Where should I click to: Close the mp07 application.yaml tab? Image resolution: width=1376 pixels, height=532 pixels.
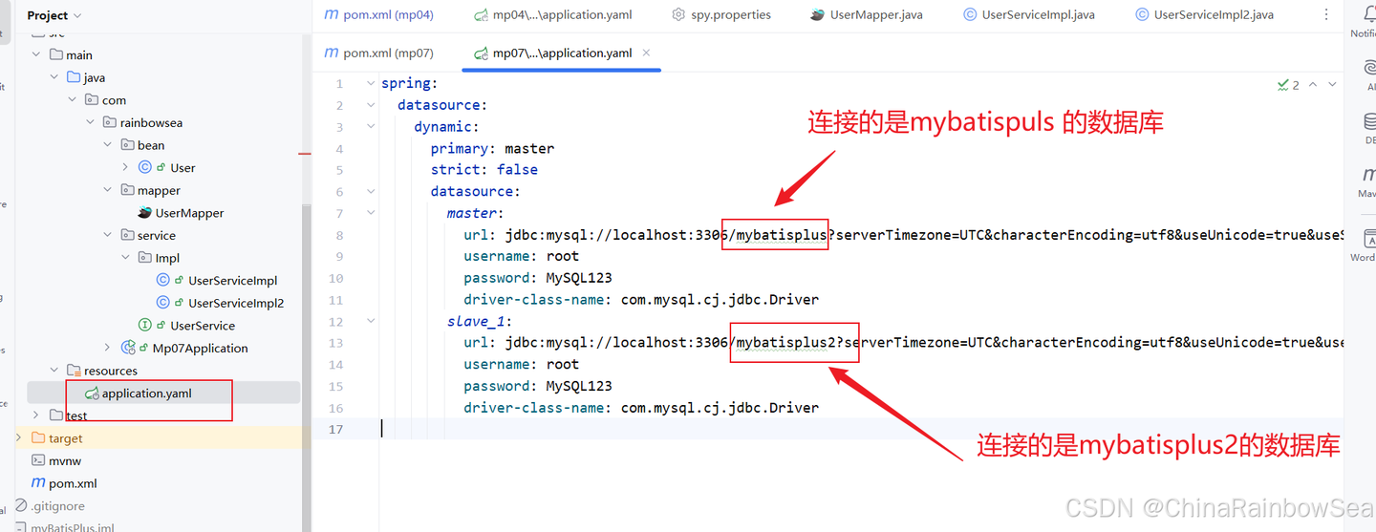646,53
